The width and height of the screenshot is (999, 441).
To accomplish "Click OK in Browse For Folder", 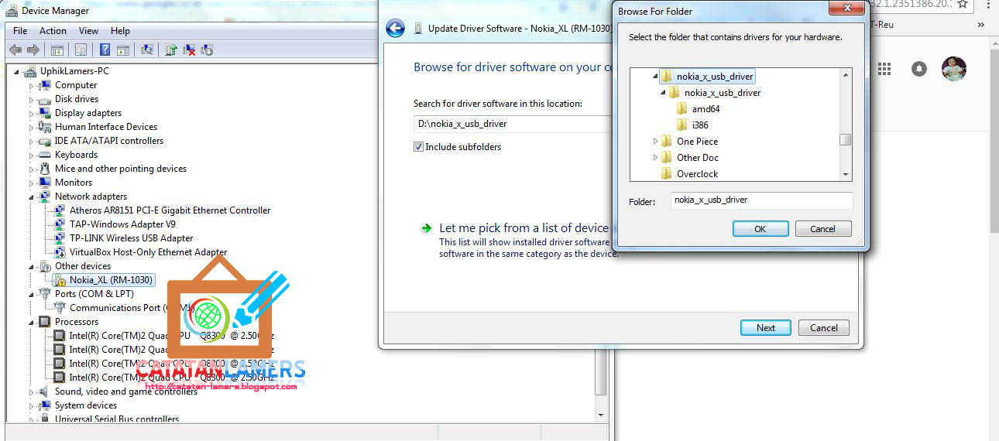I will pyautogui.click(x=760, y=229).
